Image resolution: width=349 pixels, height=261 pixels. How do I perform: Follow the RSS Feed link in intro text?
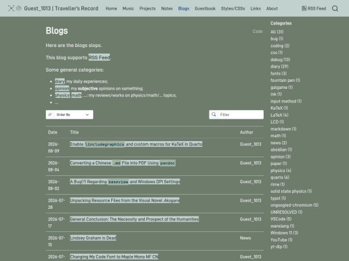tap(100, 57)
